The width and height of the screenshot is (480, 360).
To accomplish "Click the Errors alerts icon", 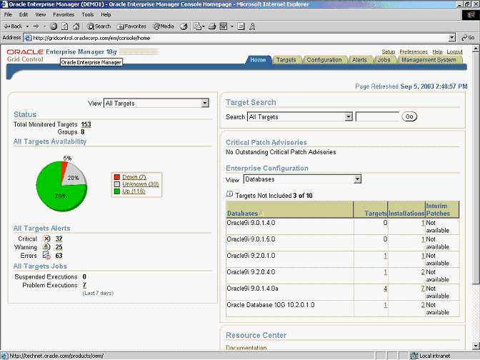I will point(46,255).
